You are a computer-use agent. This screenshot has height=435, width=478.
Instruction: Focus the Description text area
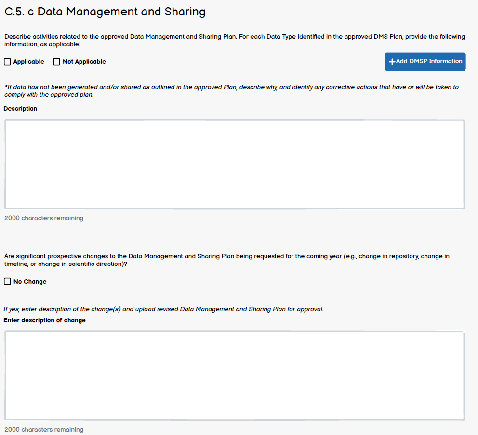pyautogui.click(x=234, y=164)
